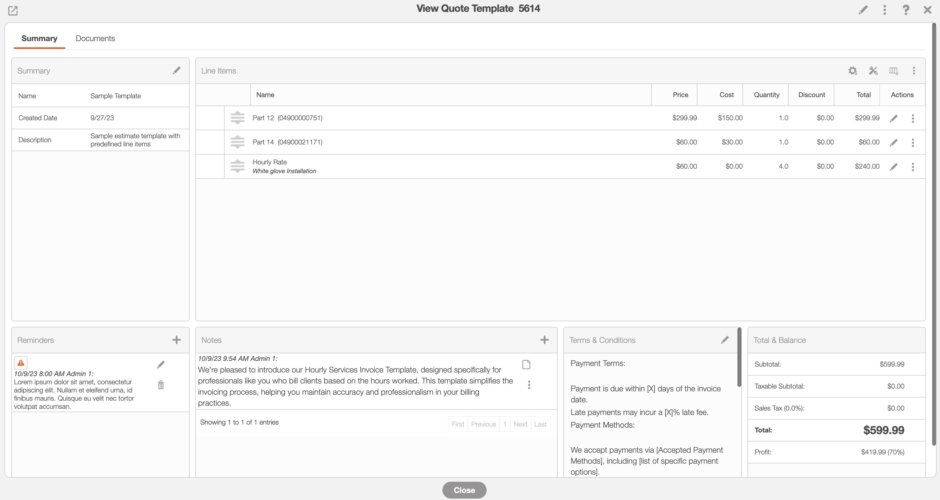Screen dimensions: 940x500
Task: Delete the reminder with trash icon
Action: point(161,385)
